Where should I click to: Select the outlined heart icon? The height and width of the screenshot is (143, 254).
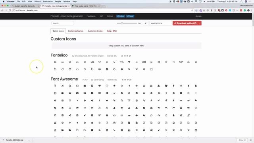[107, 86]
